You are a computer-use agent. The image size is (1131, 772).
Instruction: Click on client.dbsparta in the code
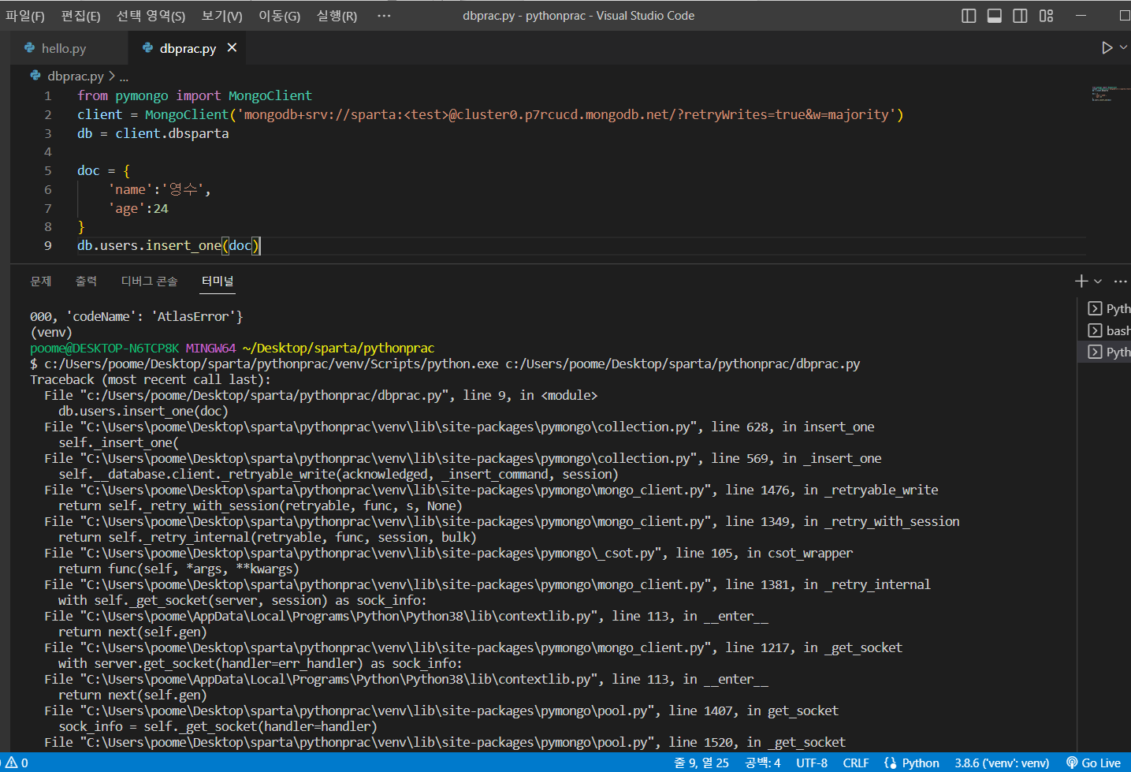coord(172,134)
